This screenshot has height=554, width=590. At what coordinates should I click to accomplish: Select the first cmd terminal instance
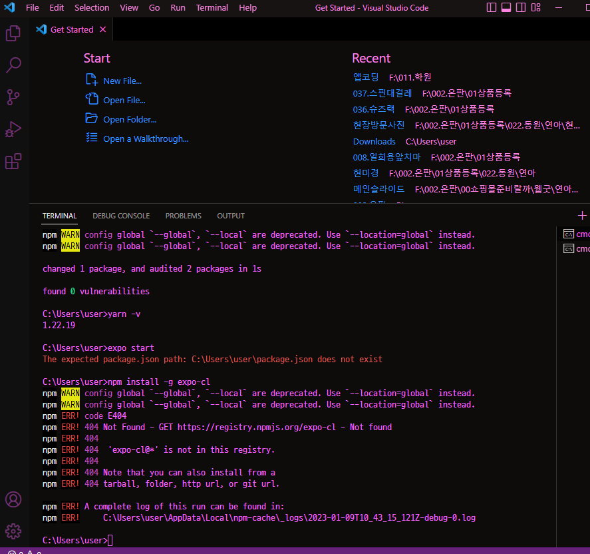[576, 234]
